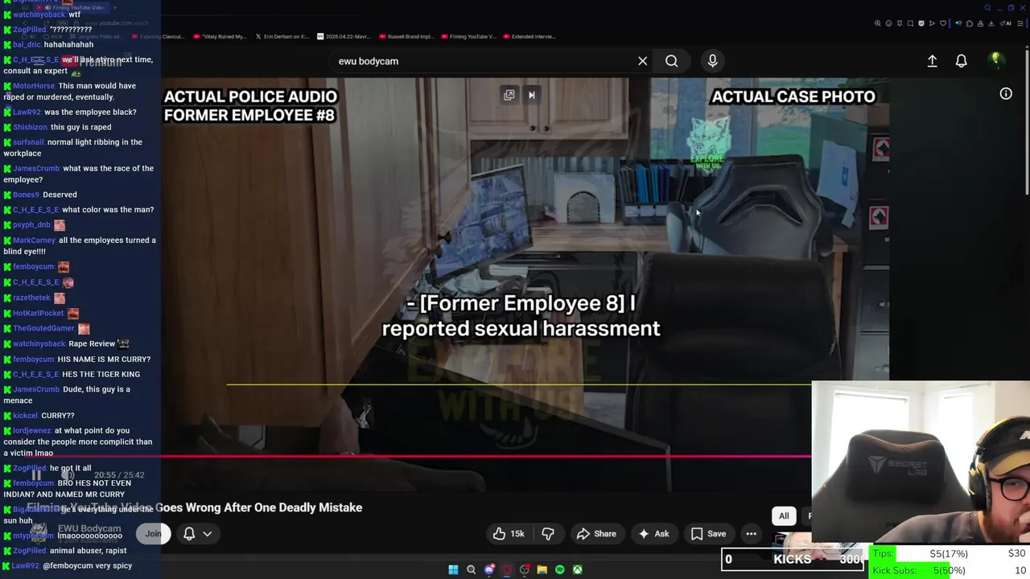Image resolution: width=1030 pixels, height=579 pixels.
Task: Open the YouTube upload/create icon
Action: tap(932, 61)
